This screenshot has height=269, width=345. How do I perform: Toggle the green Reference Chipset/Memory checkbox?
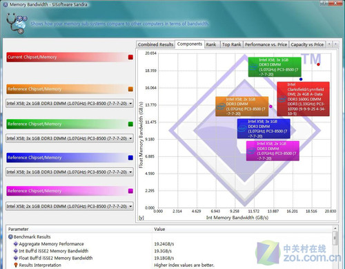tap(130, 124)
